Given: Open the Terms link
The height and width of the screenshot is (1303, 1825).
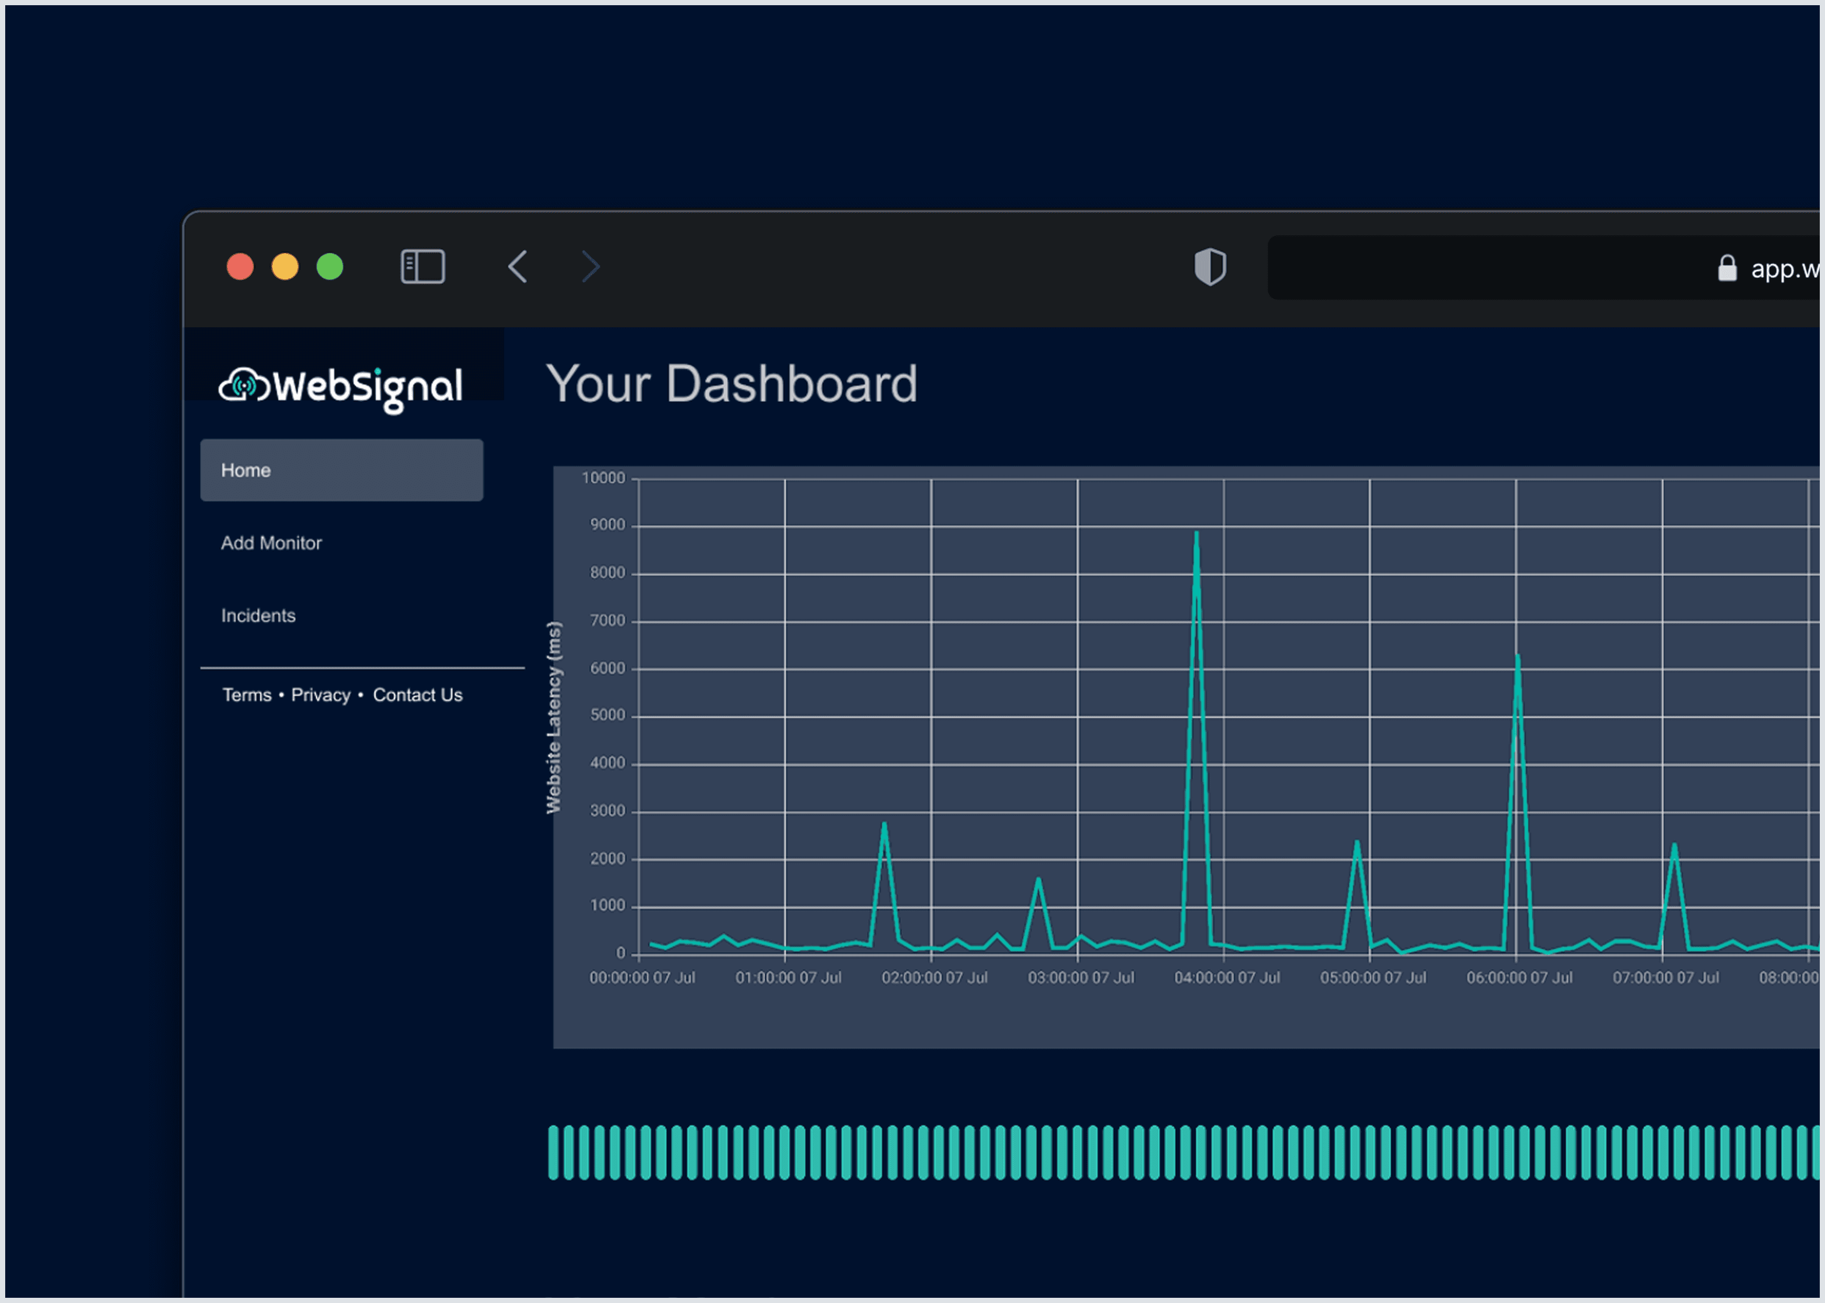Looking at the screenshot, I should click(247, 695).
